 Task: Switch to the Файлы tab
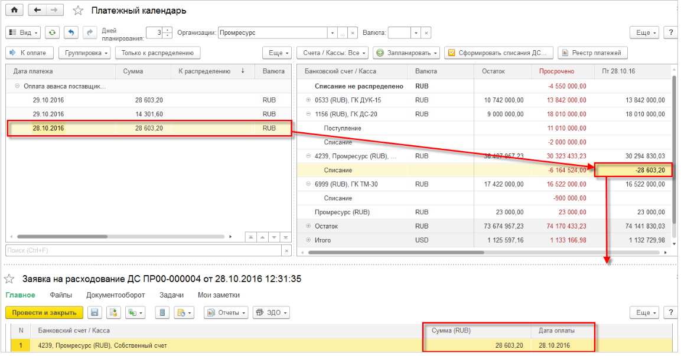click(61, 295)
